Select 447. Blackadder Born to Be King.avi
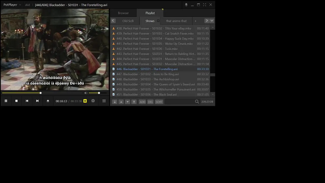 pyautogui.click(x=160, y=74)
